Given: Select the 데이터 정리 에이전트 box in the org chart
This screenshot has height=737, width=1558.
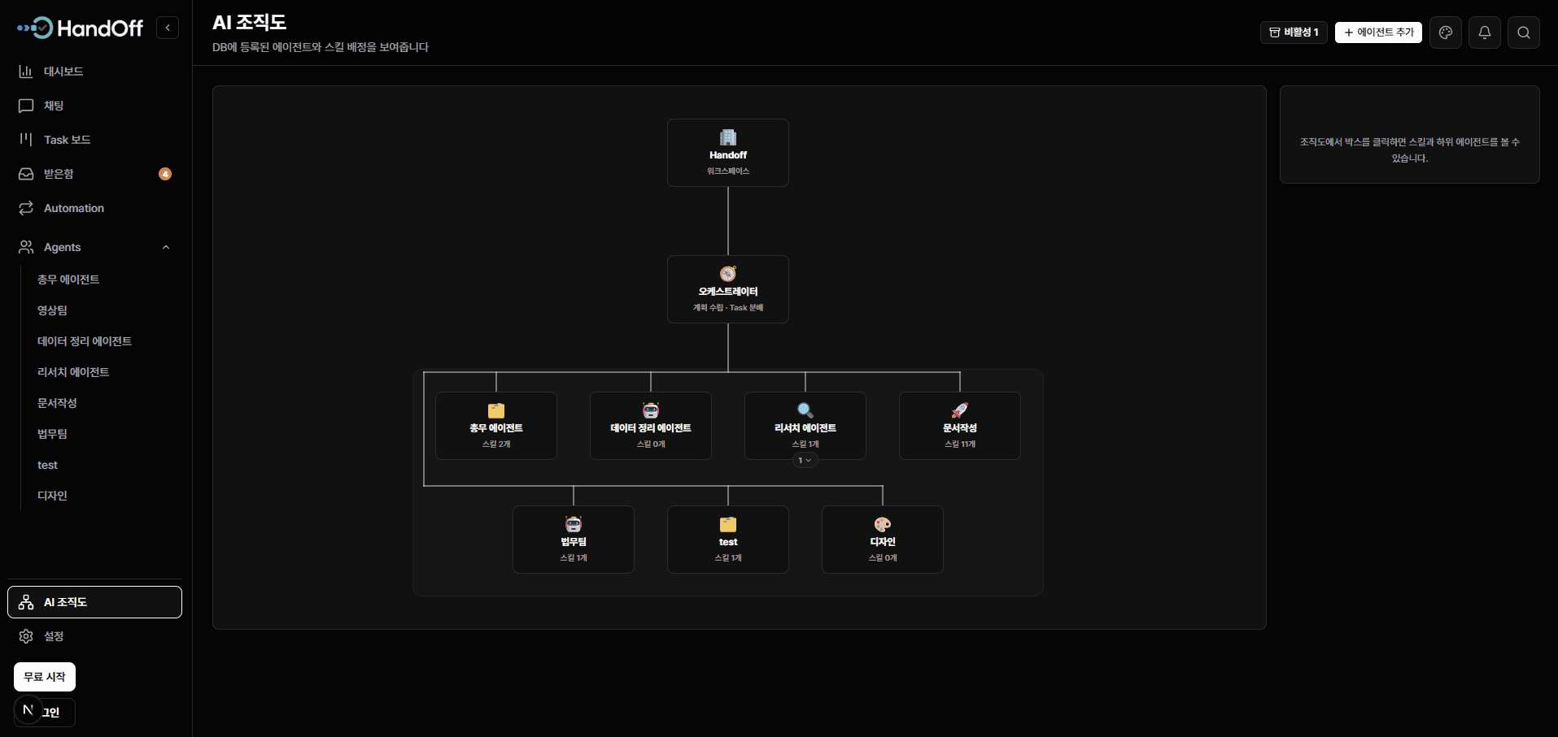Looking at the screenshot, I should point(651,426).
